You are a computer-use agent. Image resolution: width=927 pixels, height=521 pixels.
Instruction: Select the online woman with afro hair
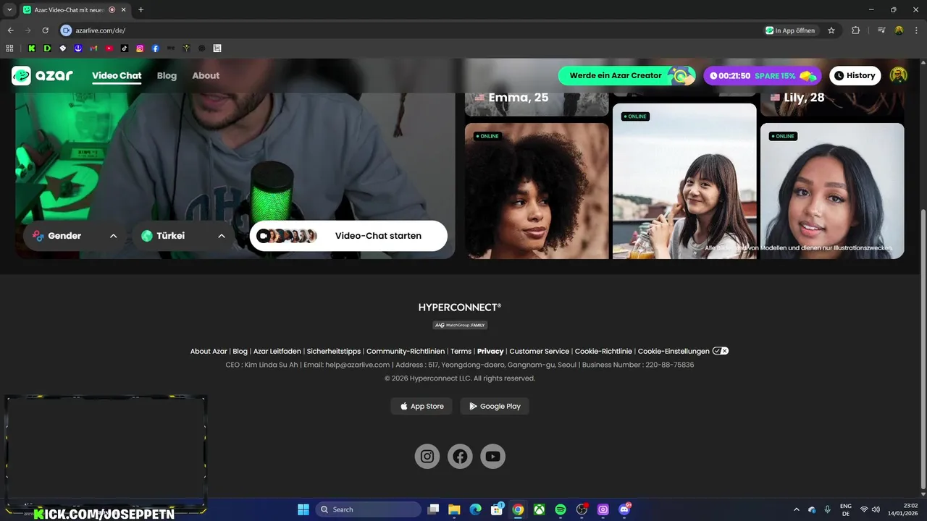point(537,190)
